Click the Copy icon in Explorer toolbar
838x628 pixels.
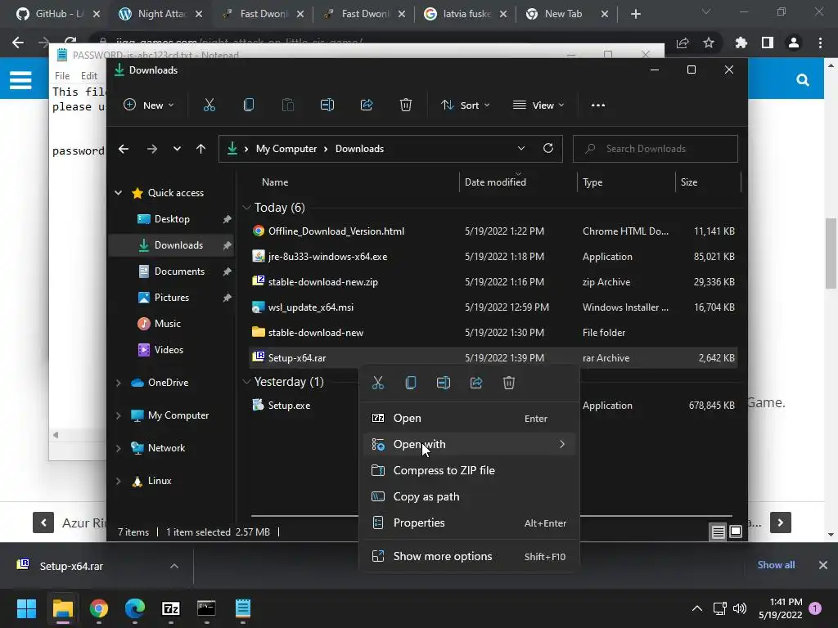(x=249, y=105)
